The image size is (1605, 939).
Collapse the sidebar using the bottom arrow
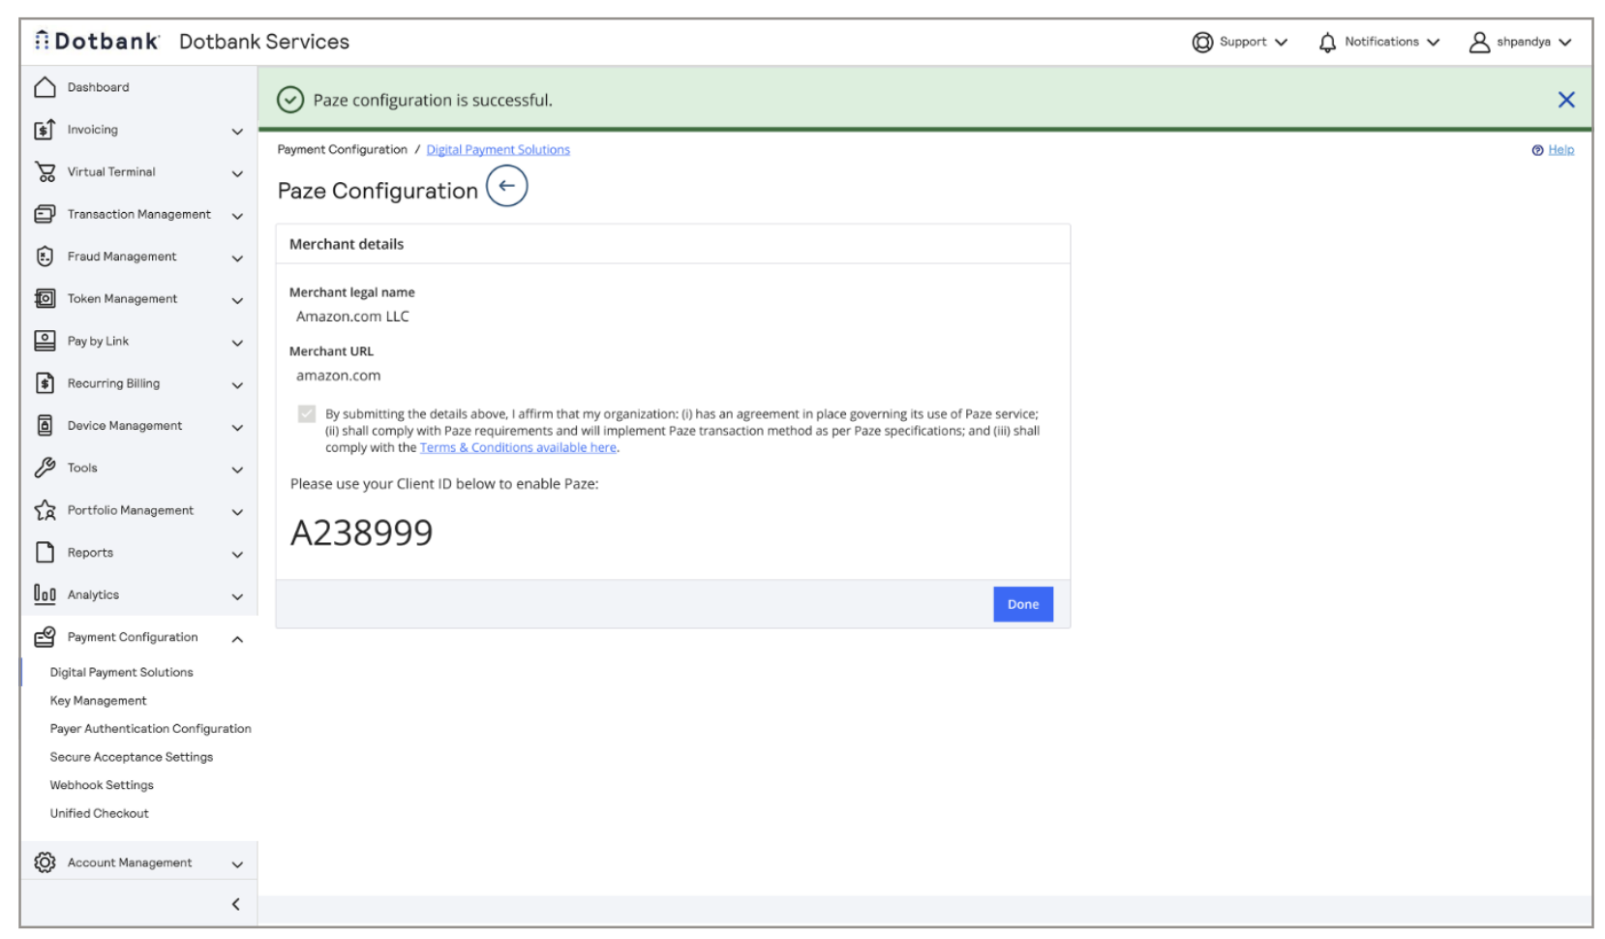click(235, 904)
